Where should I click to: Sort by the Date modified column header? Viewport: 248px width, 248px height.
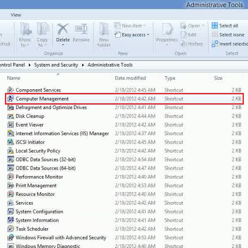click(x=130, y=78)
